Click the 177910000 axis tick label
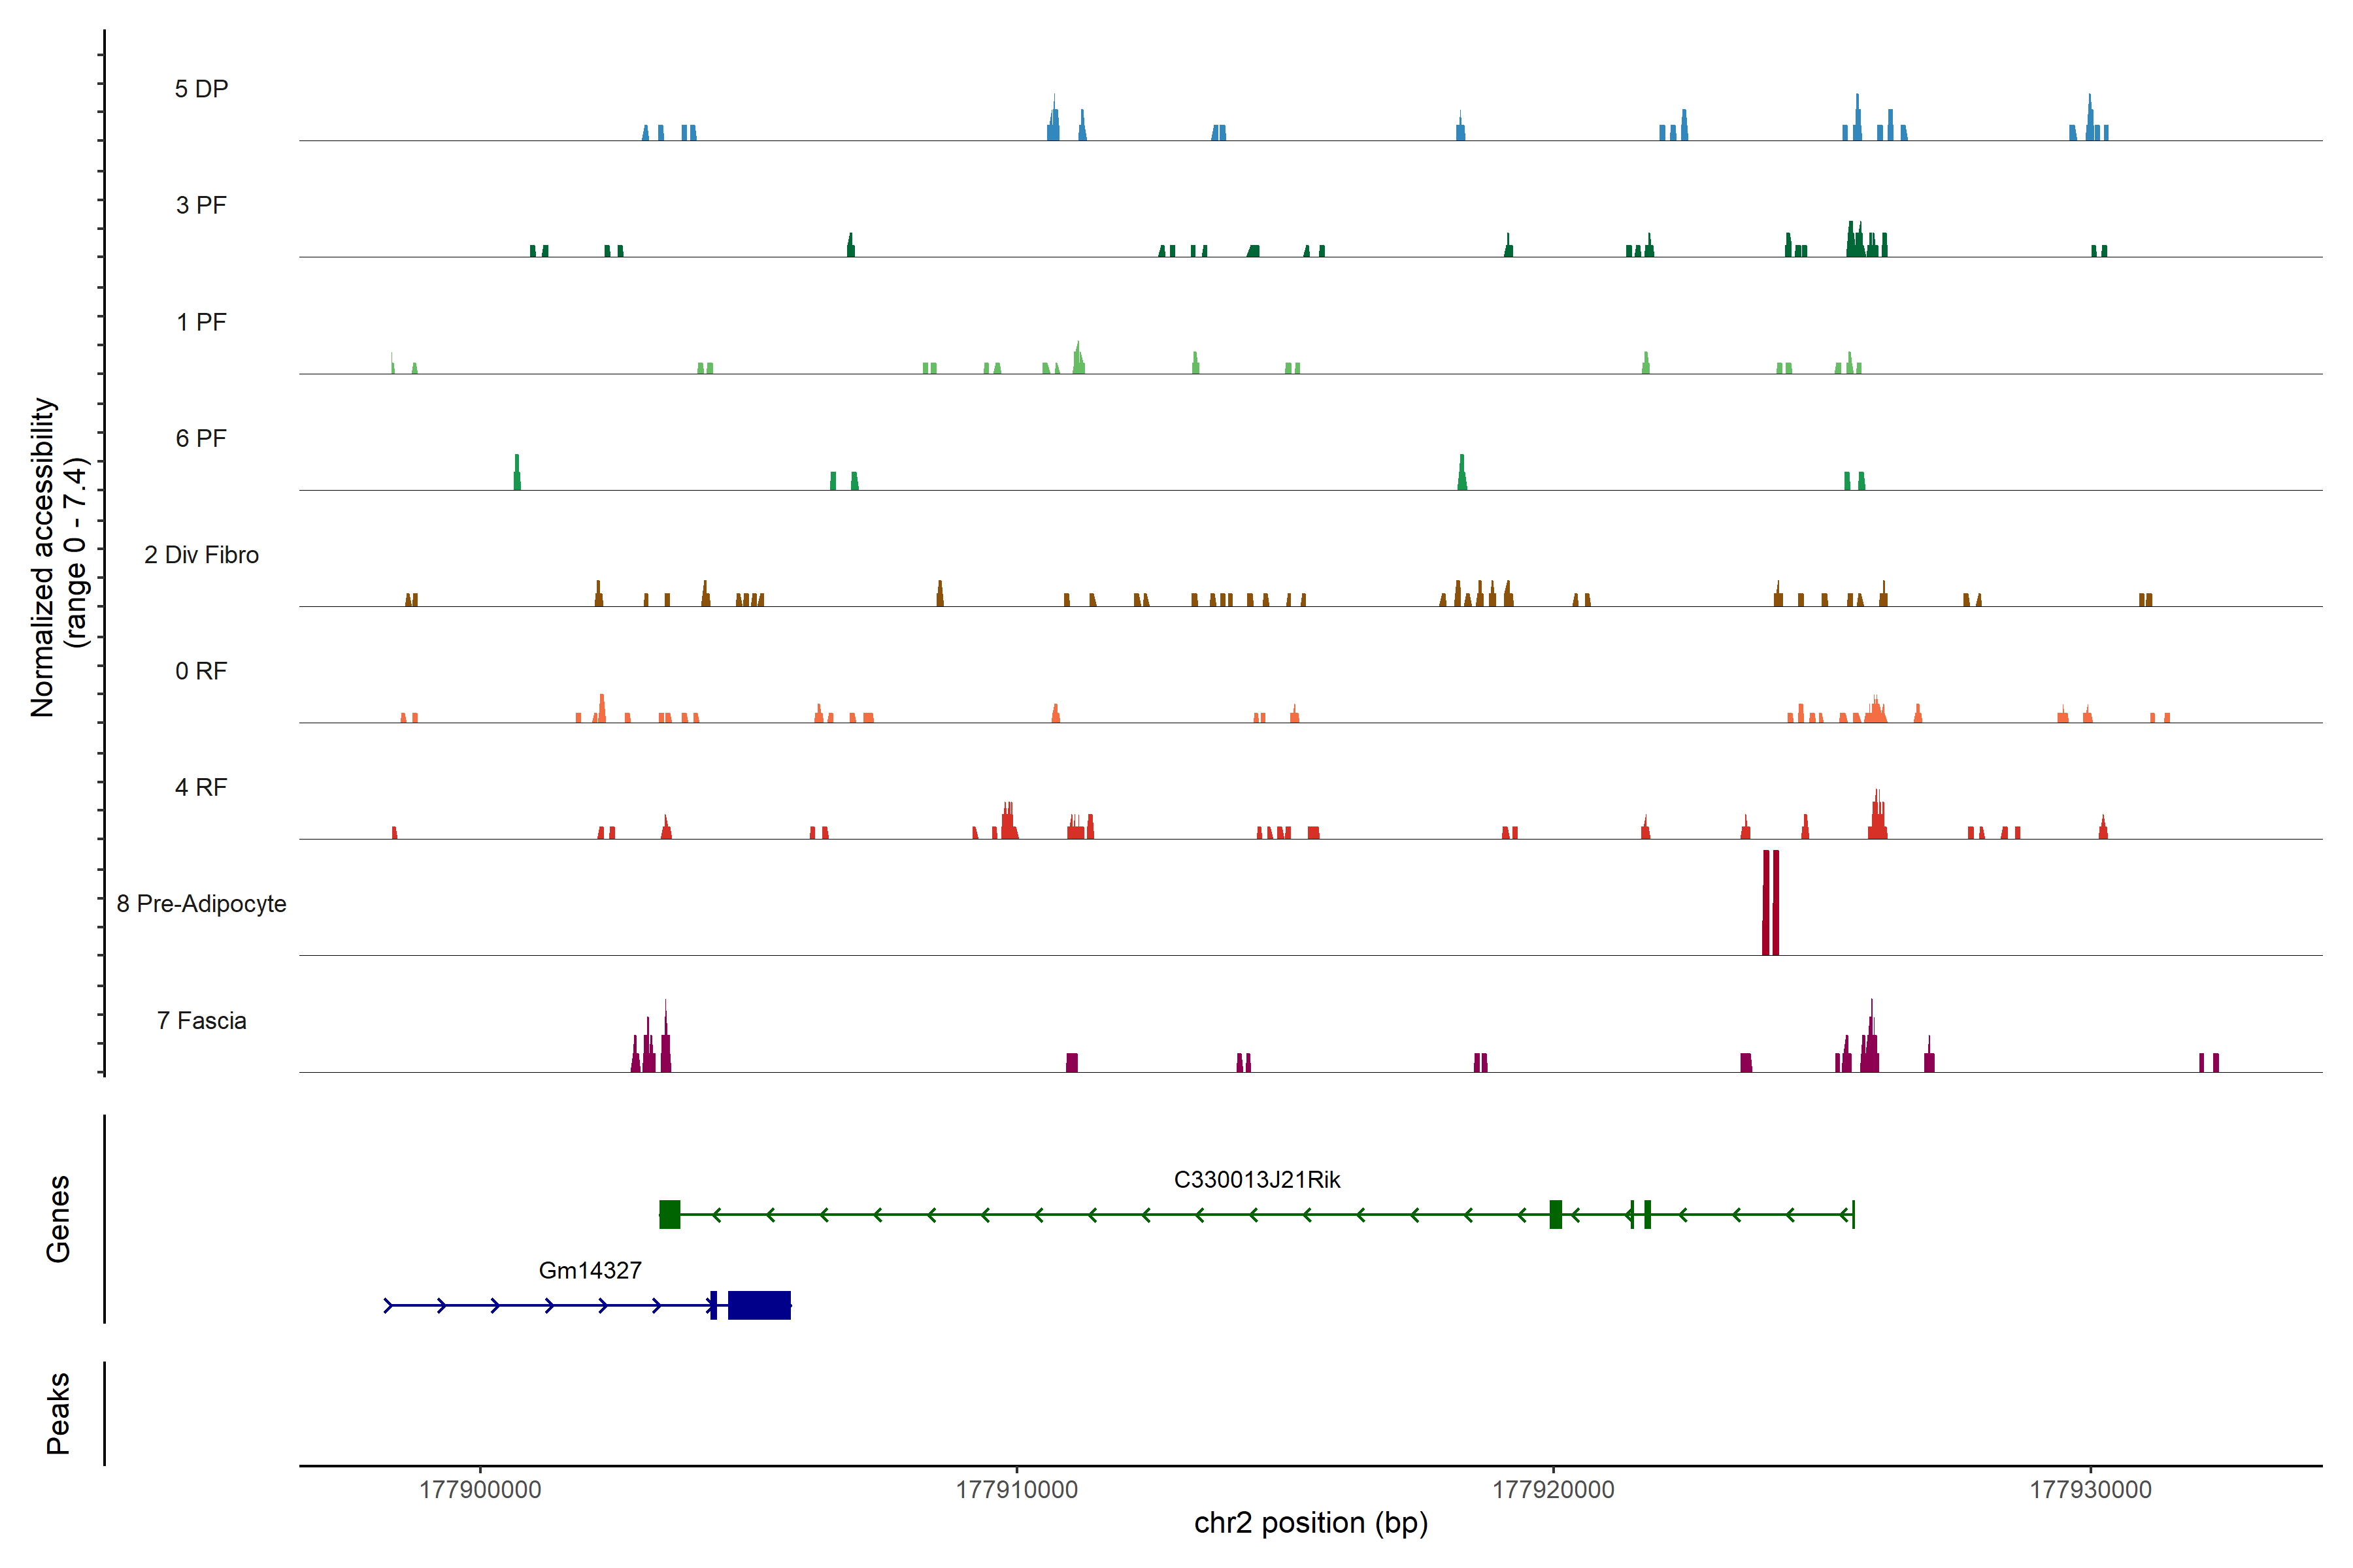 point(1016,1490)
